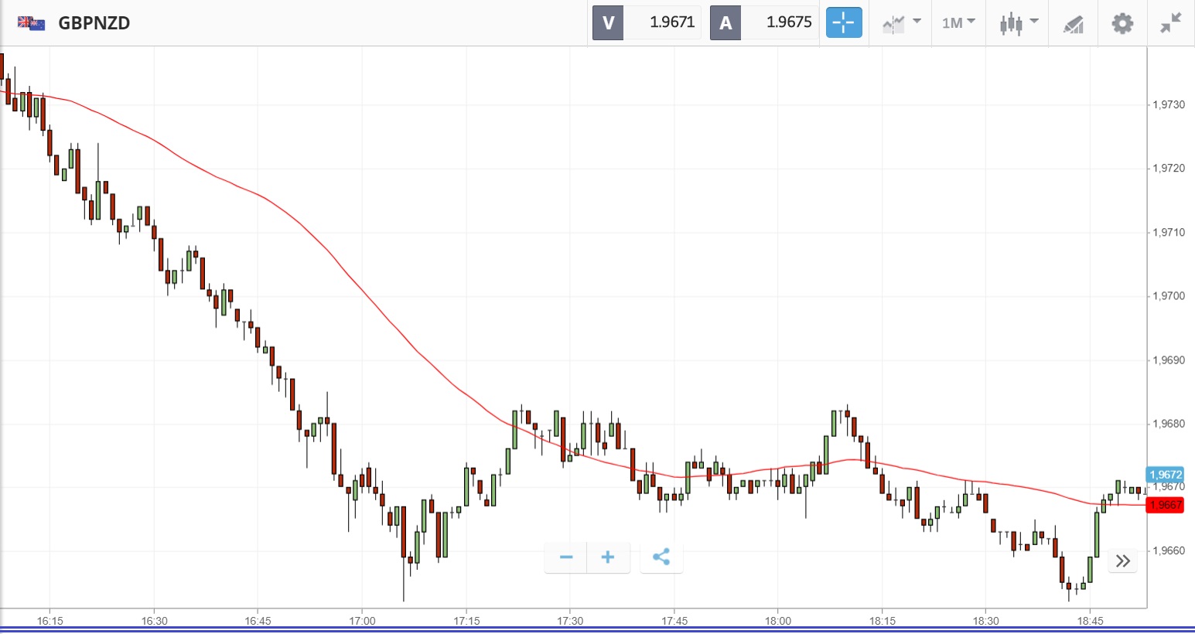Viewport: 1195px width, 634px height.
Task: Click the red moving average tag 1,9667
Action: click(1165, 505)
